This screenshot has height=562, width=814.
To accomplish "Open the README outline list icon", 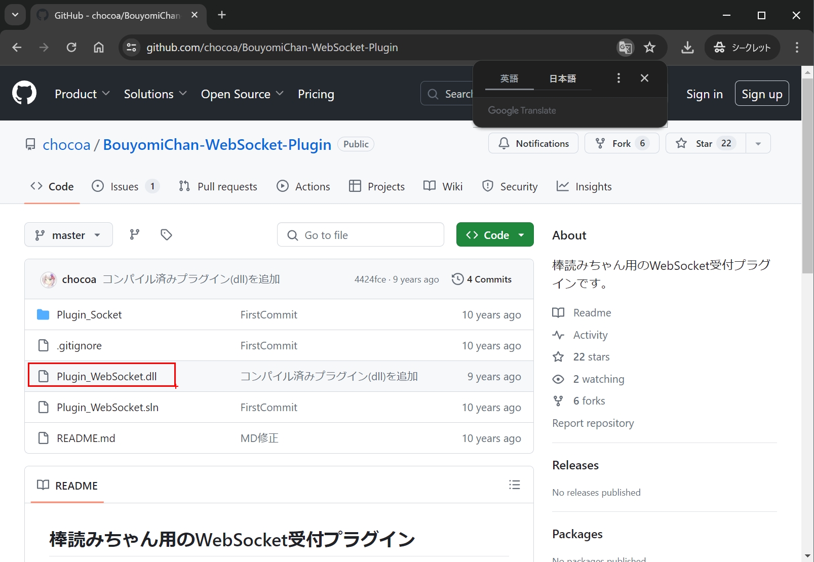I will pyautogui.click(x=515, y=485).
